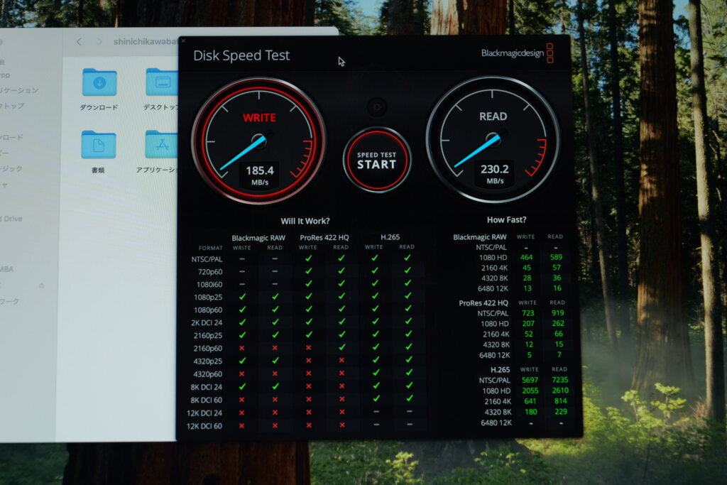The width and height of the screenshot is (727, 485).
Task: Select the 4320p25 format row label
Action: pyautogui.click(x=208, y=361)
